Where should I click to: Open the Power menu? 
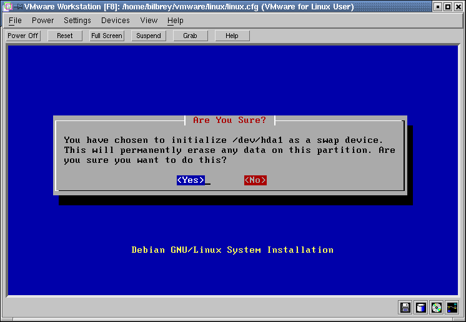click(x=42, y=21)
